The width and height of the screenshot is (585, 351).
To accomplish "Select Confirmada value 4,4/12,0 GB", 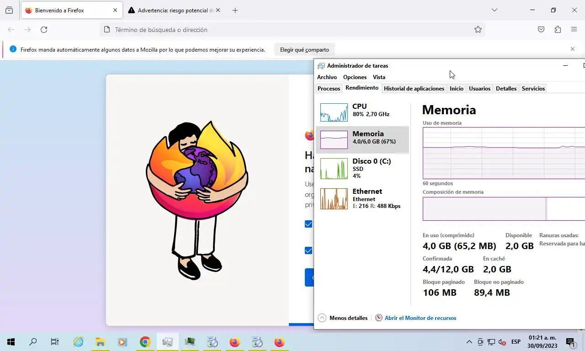I will (x=448, y=269).
